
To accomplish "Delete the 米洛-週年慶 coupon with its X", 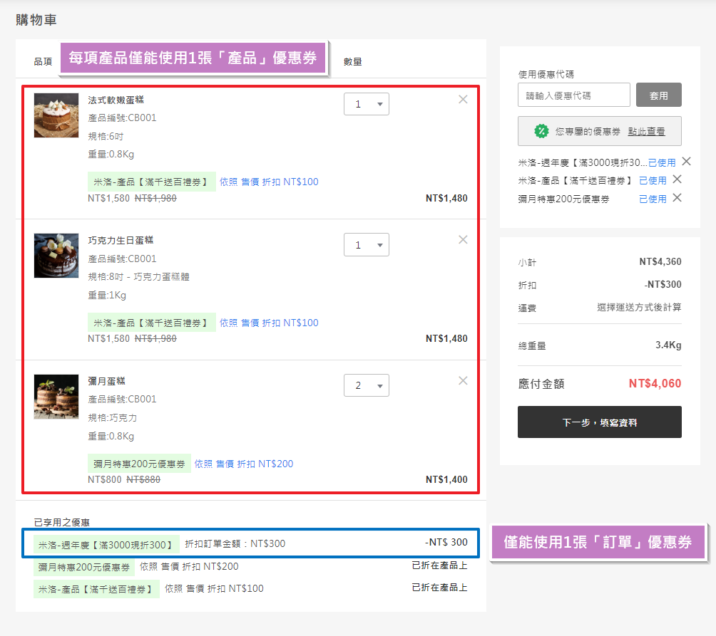I will pos(686,162).
